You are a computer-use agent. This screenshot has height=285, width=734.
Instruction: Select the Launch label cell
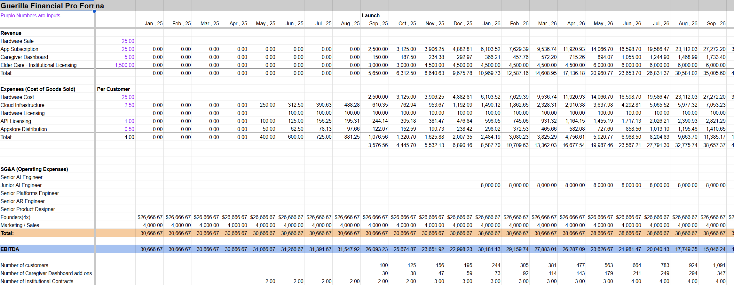(371, 15)
